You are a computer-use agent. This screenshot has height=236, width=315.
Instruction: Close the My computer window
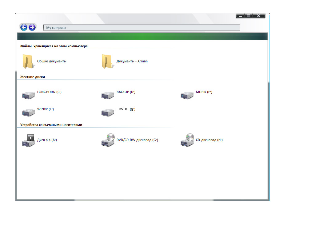pos(259,16)
